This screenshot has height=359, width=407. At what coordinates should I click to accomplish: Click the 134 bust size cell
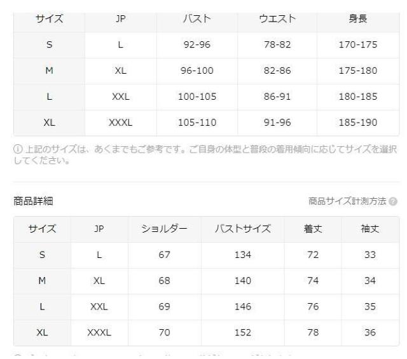(243, 255)
